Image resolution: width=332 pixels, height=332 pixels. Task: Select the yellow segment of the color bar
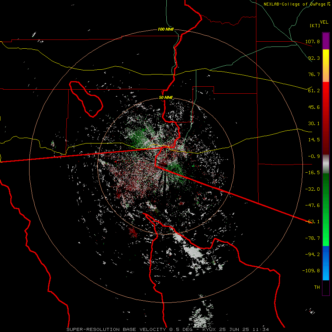[326, 66]
